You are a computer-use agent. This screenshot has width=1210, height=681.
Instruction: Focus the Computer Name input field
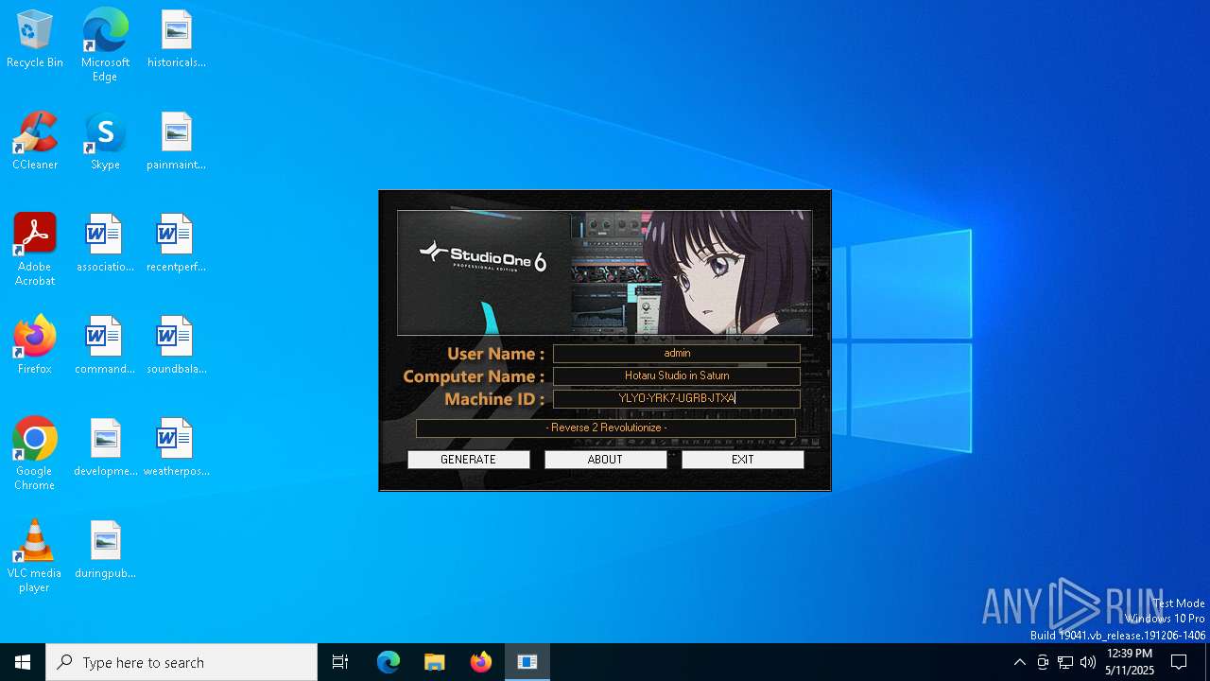tap(677, 376)
